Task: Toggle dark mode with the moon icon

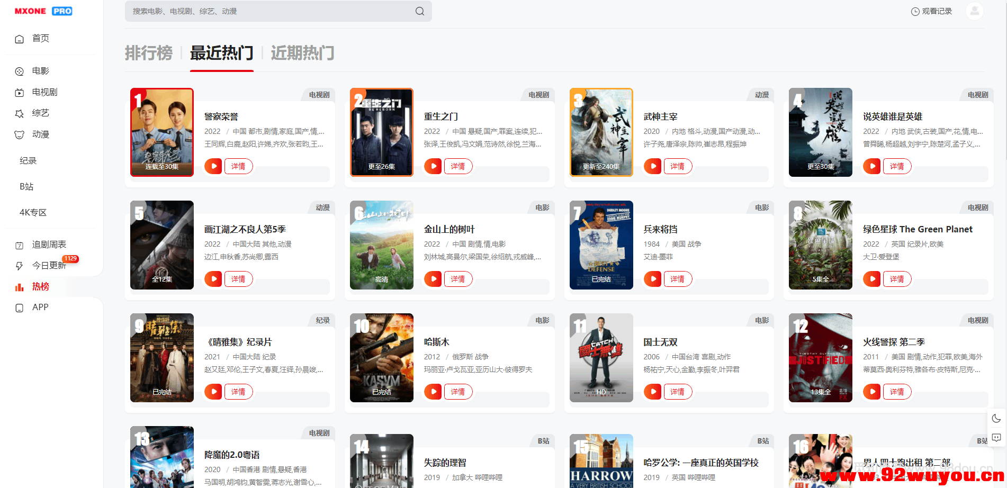Action: click(996, 418)
